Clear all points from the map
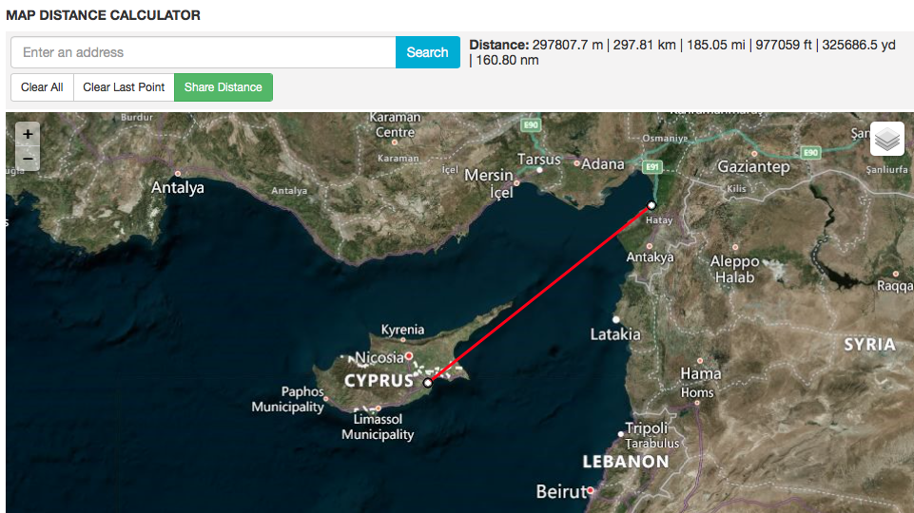Screen dimensions: 914x513 pos(42,87)
